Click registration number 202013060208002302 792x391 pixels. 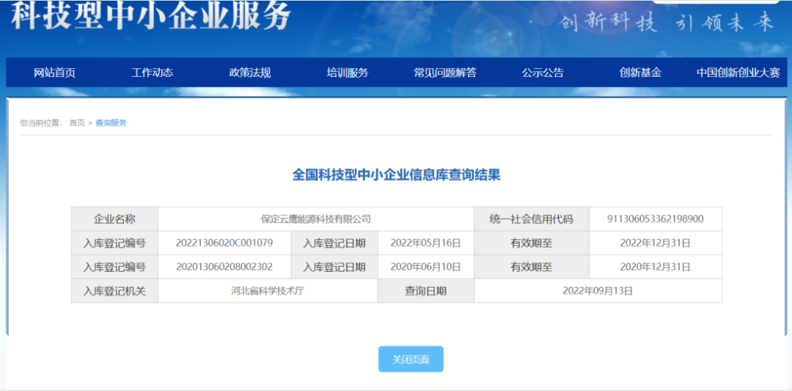tap(224, 267)
